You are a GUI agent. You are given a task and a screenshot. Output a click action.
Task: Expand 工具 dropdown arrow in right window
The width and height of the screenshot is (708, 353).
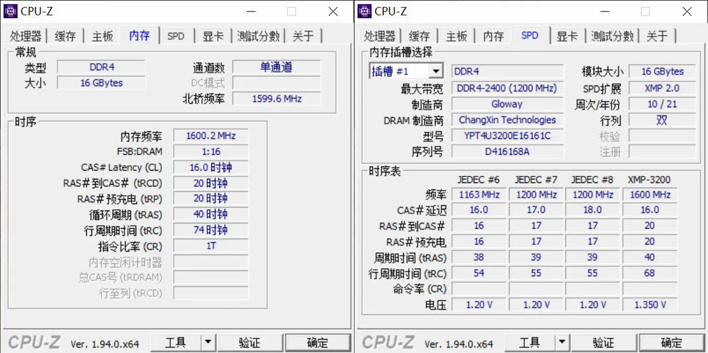click(562, 343)
